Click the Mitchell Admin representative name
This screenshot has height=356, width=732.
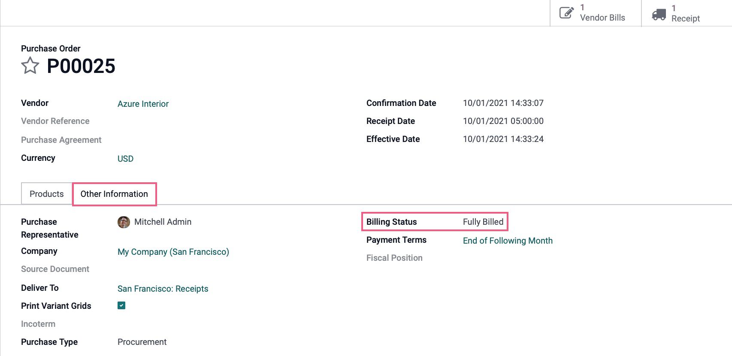pos(163,222)
